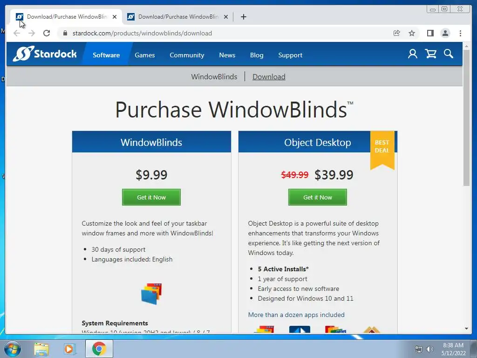Click the WindowBlinds card header
The height and width of the screenshot is (358, 477).
click(x=151, y=142)
